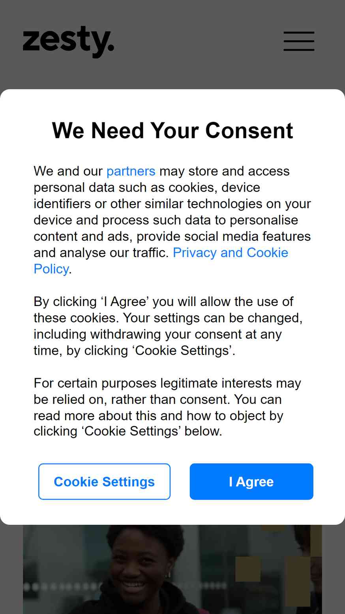Click the tall yellow block at photo edge
The width and height of the screenshot is (345, 614).
point(298,581)
